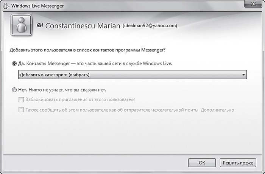Click the Windows Live Messenger title bar icon
The image size is (265, 174).
coord(6,6)
